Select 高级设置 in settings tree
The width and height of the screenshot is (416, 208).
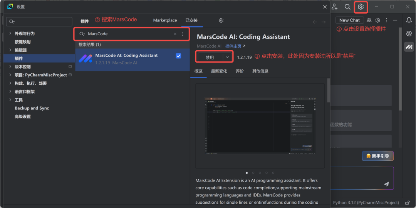(23, 117)
